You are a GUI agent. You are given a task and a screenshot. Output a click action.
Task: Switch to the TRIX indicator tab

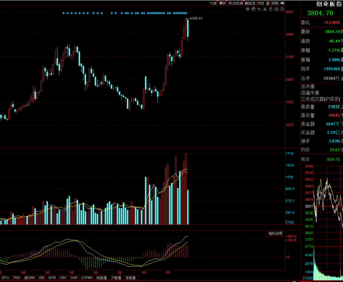pyautogui.click(x=17, y=278)
